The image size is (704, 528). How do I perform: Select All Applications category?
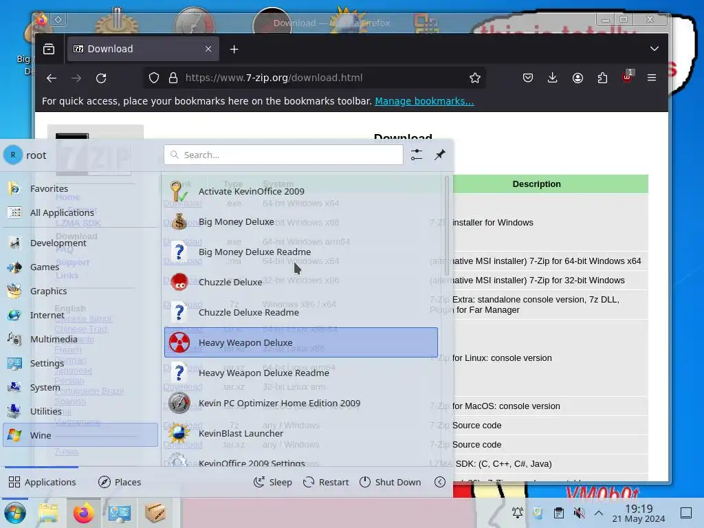coord(80,212)
